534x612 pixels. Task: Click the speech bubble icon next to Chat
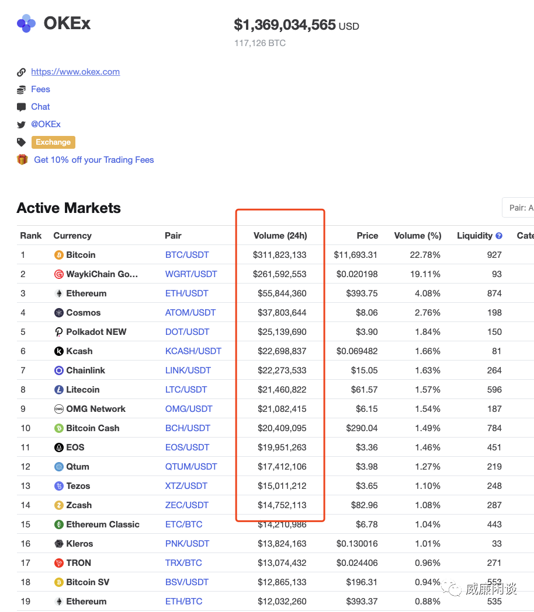tap(21, 107)
